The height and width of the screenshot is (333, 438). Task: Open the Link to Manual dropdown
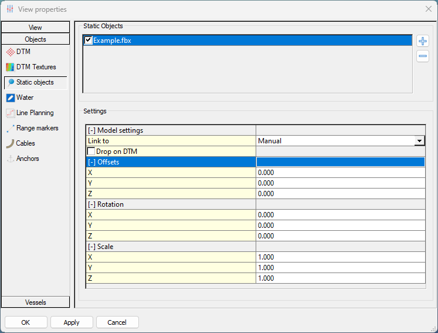419,141
